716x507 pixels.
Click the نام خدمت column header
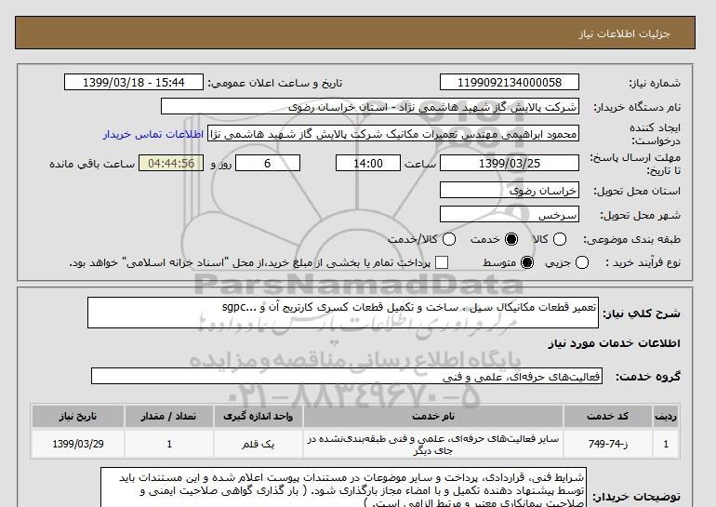tap(433, 416)
